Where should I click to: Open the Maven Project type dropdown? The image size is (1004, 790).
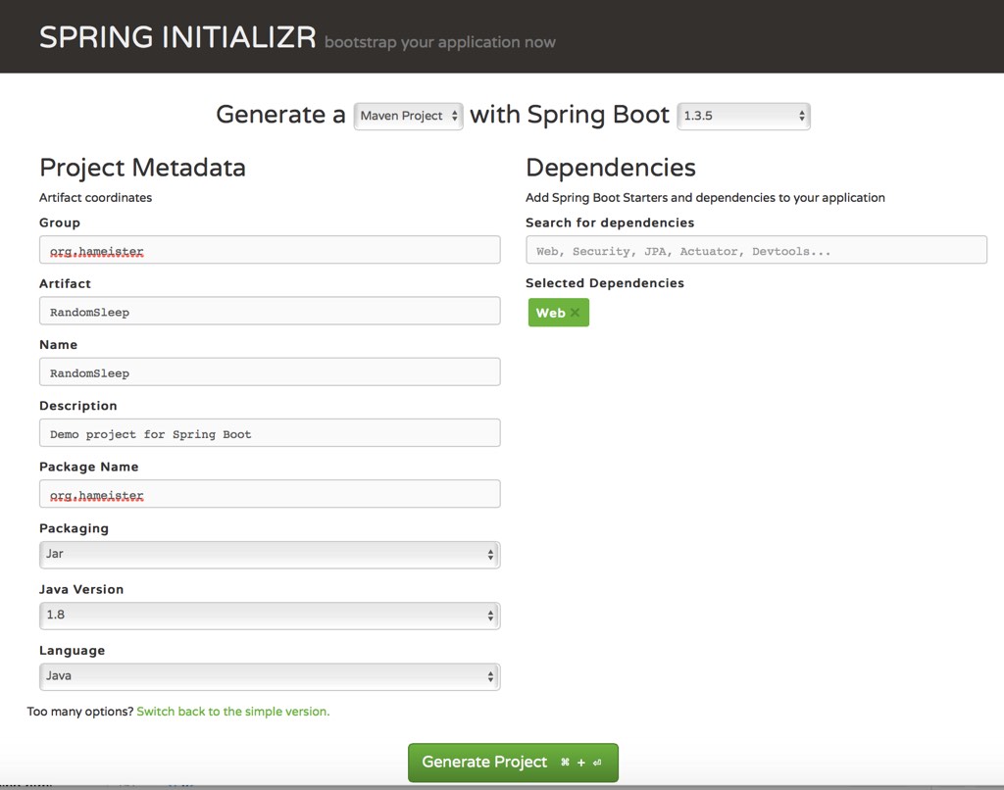[409, 116]
